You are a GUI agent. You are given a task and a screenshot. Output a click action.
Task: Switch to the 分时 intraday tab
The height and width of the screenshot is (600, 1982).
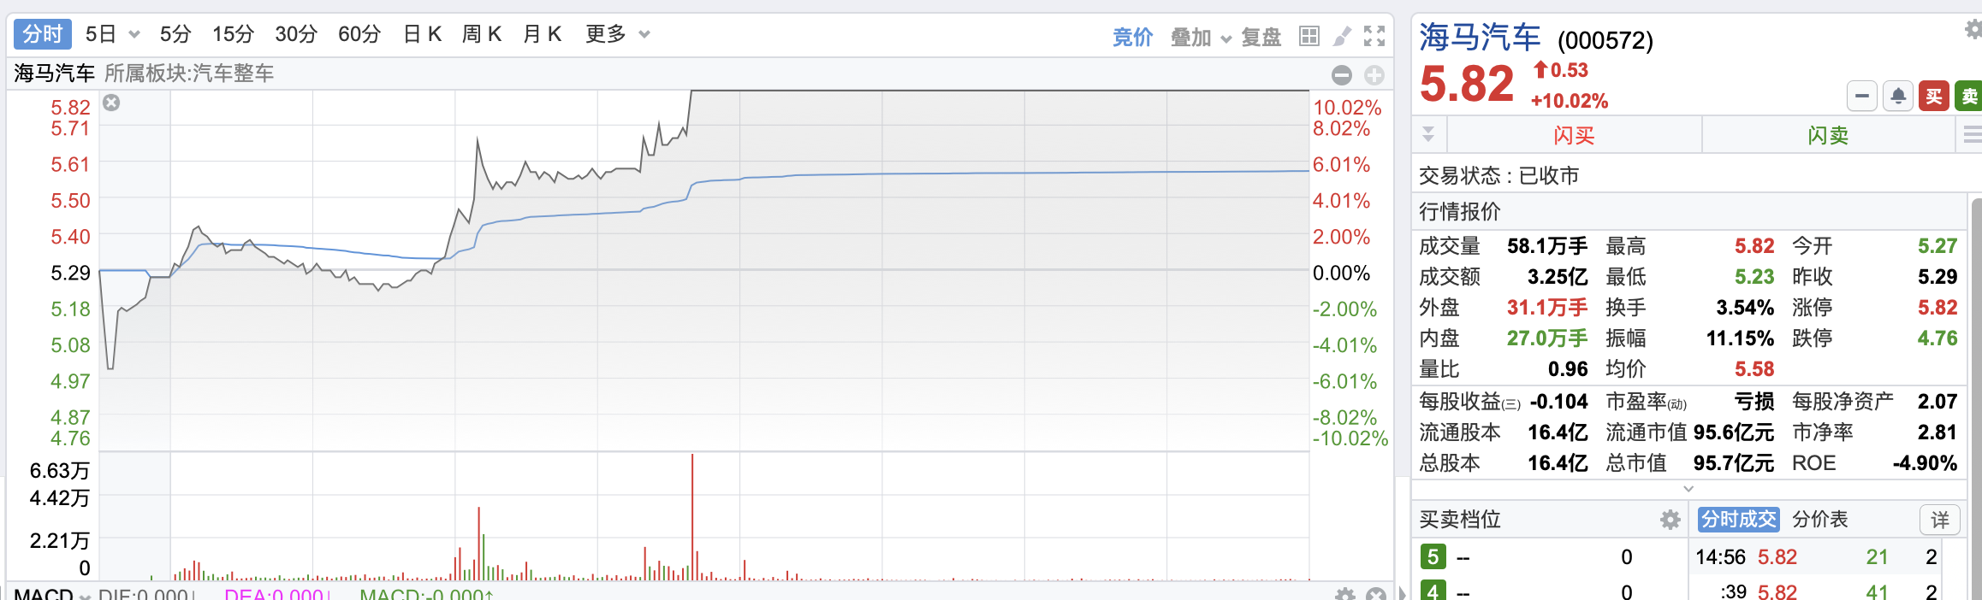click(x=43, y=34)
